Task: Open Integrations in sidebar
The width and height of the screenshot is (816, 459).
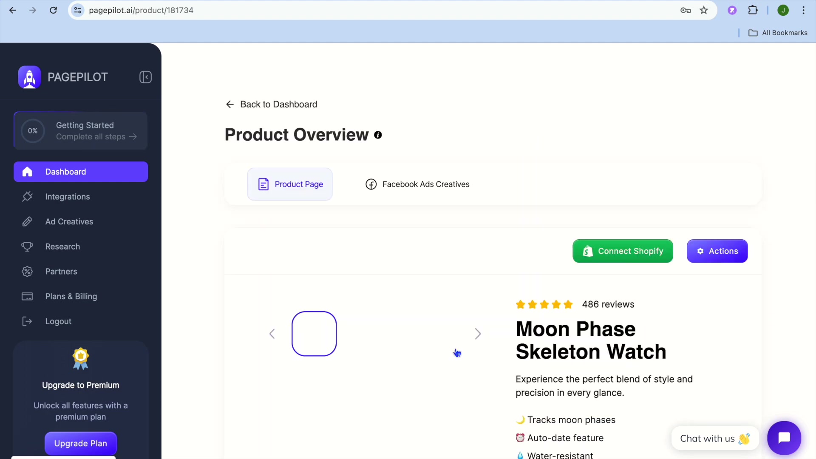Action: (x=68, y=197)
